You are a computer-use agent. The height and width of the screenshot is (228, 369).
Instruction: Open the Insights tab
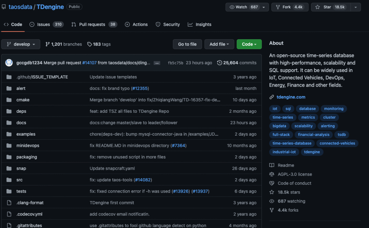pyautogui.click(x=200, y=25)
